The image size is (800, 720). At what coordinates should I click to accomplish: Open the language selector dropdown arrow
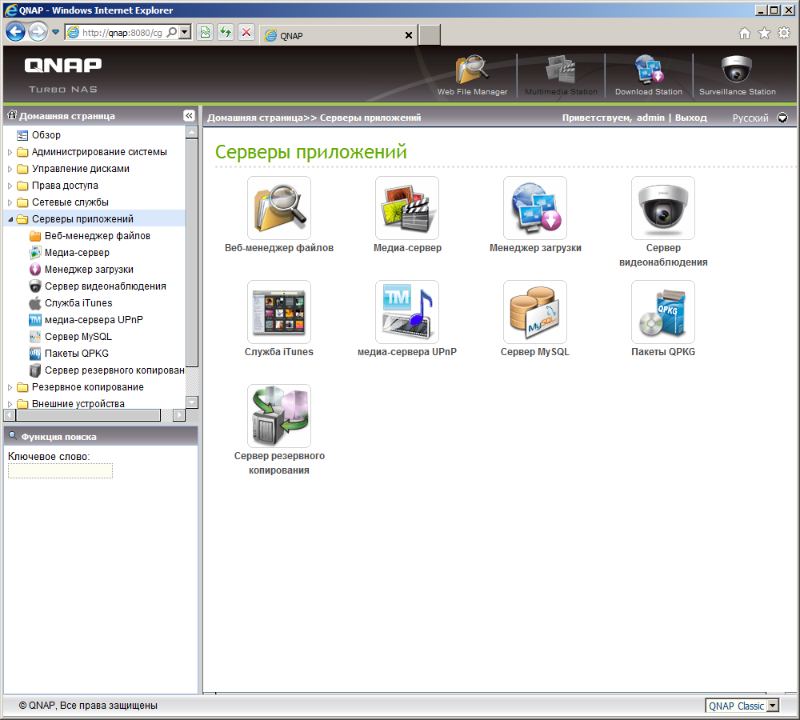[x=782, y=118]
